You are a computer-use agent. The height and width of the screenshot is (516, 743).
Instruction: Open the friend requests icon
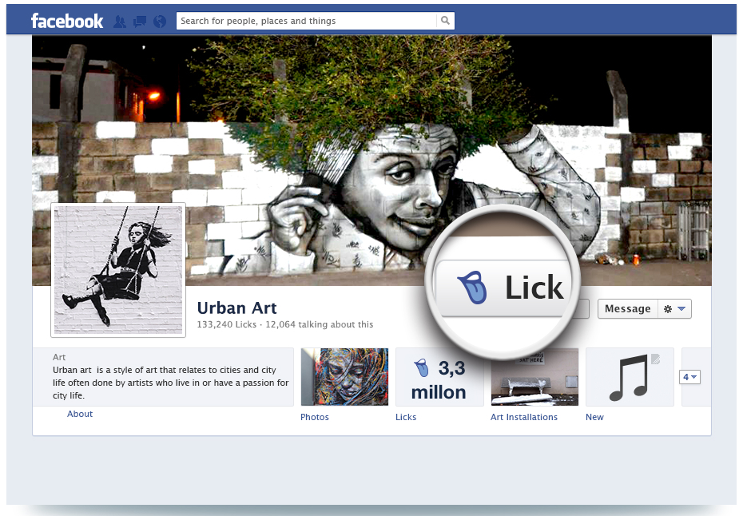click(120, 22)
